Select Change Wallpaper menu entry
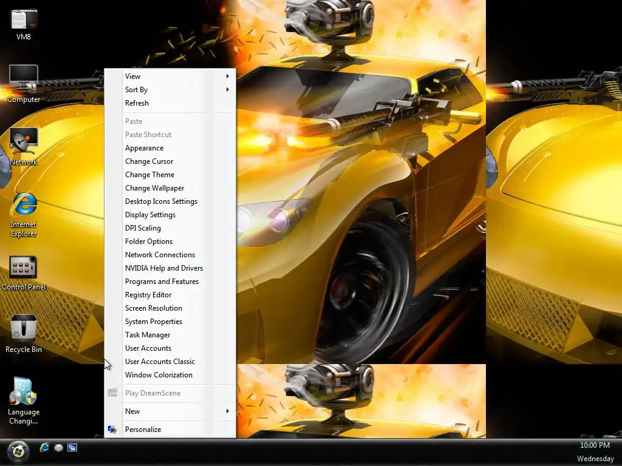 coord(170,188)
